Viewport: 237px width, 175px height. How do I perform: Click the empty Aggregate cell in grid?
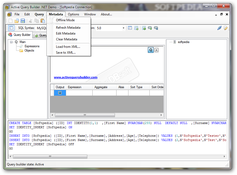point(105,93)
